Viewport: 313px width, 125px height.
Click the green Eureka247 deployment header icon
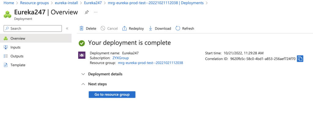point(7,15)
